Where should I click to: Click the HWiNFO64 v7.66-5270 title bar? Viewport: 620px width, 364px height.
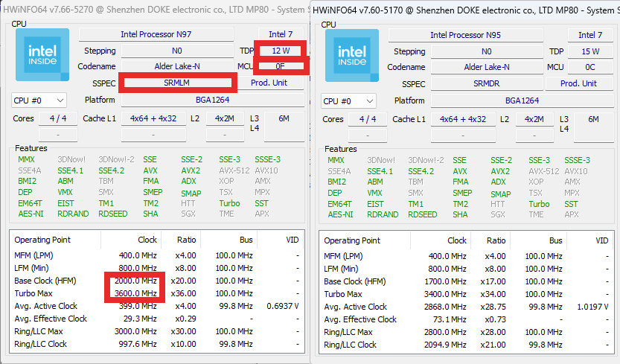tap(156, 10)
